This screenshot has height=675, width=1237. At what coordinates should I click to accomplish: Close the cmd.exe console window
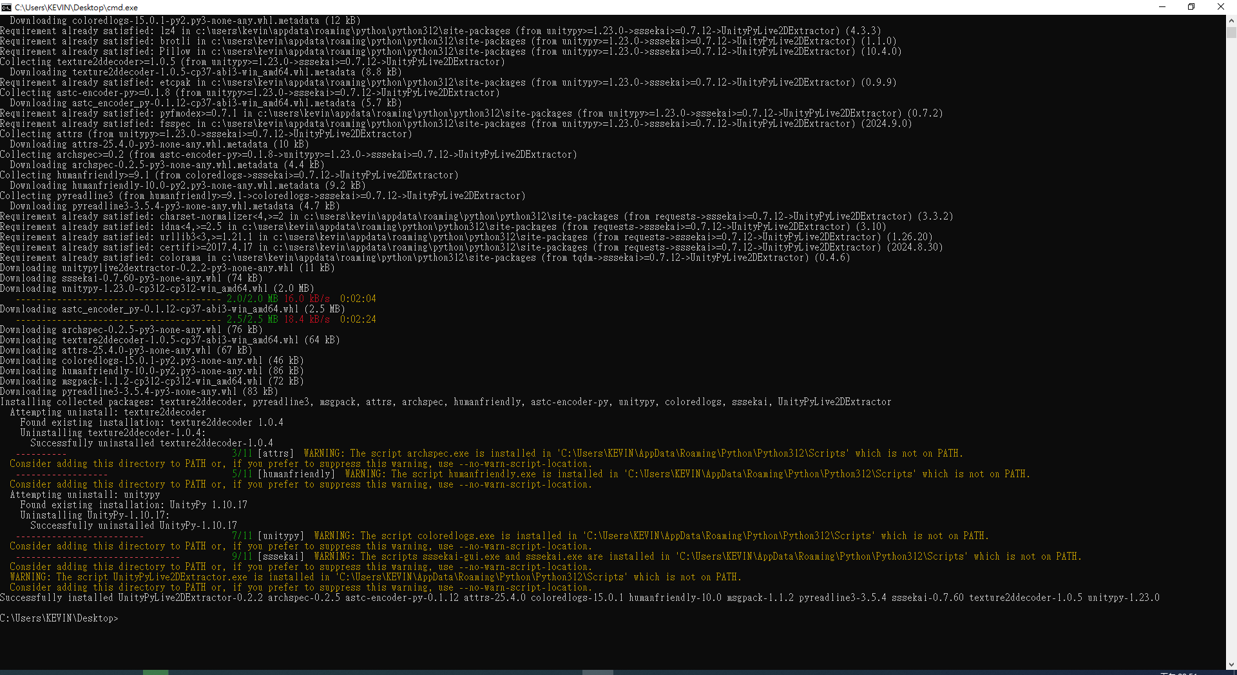pos(1221,7)
